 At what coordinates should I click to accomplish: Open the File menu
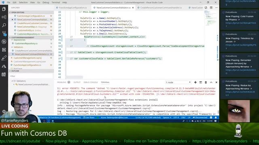[x=8, y=2]
